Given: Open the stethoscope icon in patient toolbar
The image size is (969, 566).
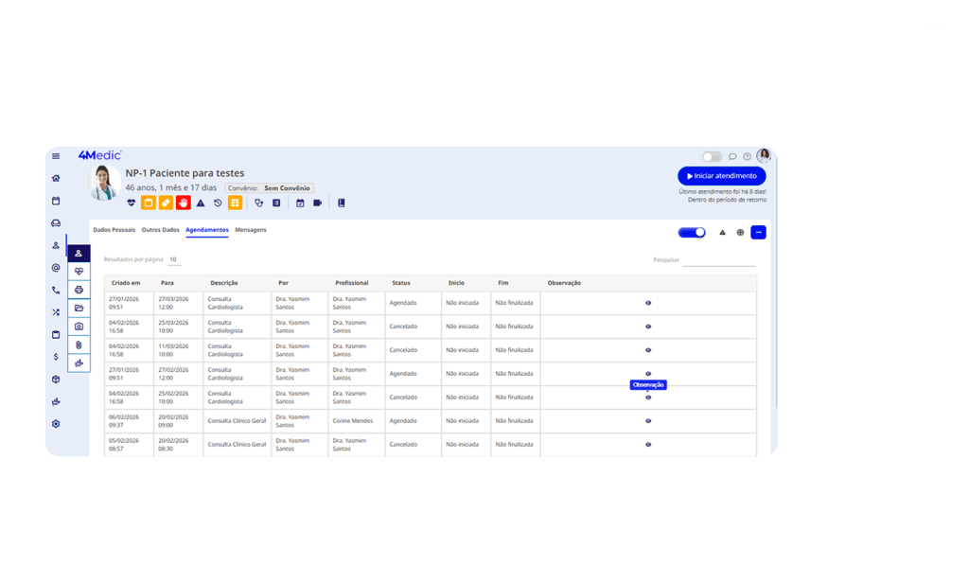Looking at the screenshot, I should click(x=259, y=203).
